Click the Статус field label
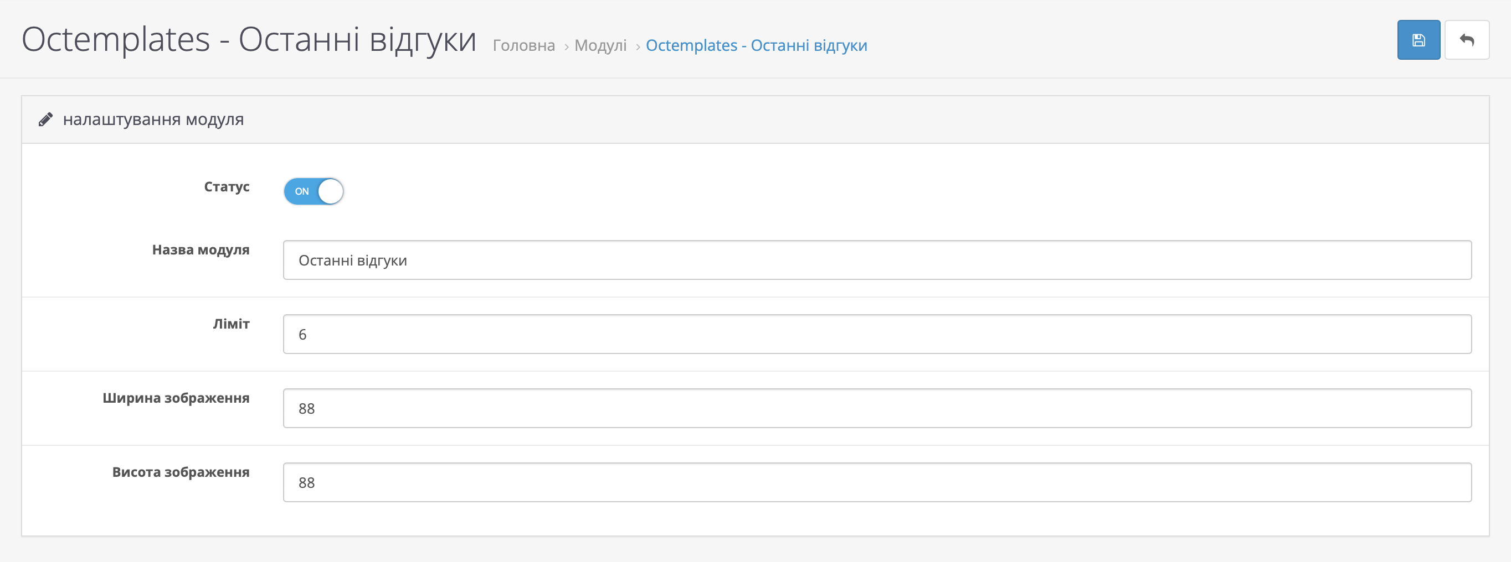The width and height of the screenshot is (1511, 562). click(x=227, y=187)
